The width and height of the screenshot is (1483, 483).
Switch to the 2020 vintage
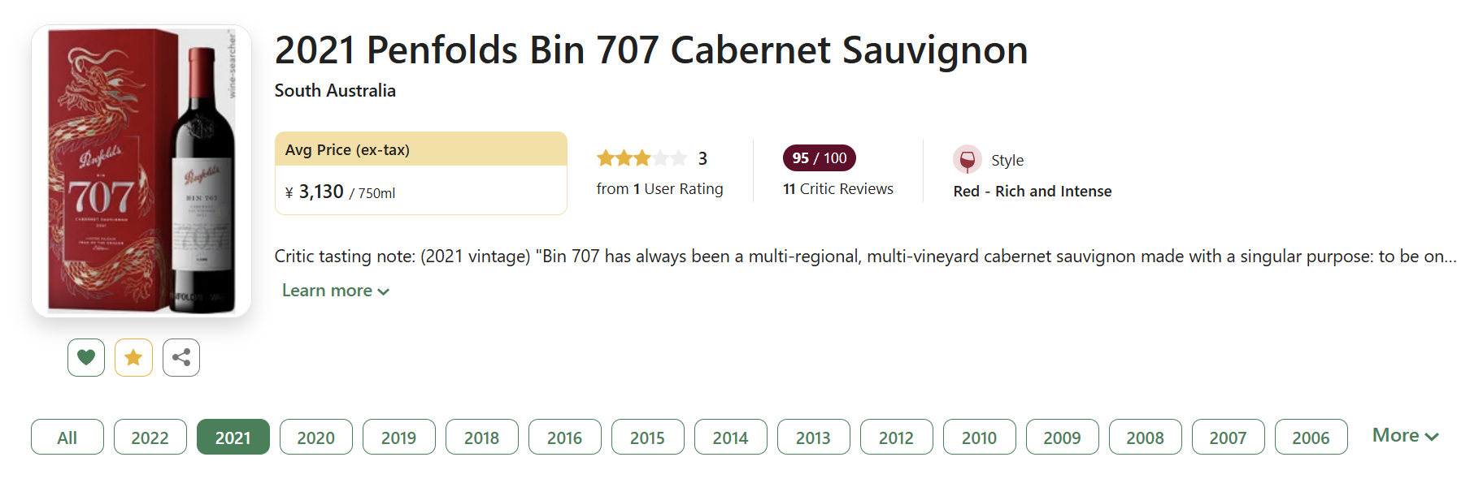316,438
